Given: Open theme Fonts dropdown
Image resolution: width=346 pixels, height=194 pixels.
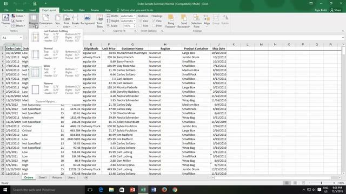Looking at the screenshot, I should (18, 21).
